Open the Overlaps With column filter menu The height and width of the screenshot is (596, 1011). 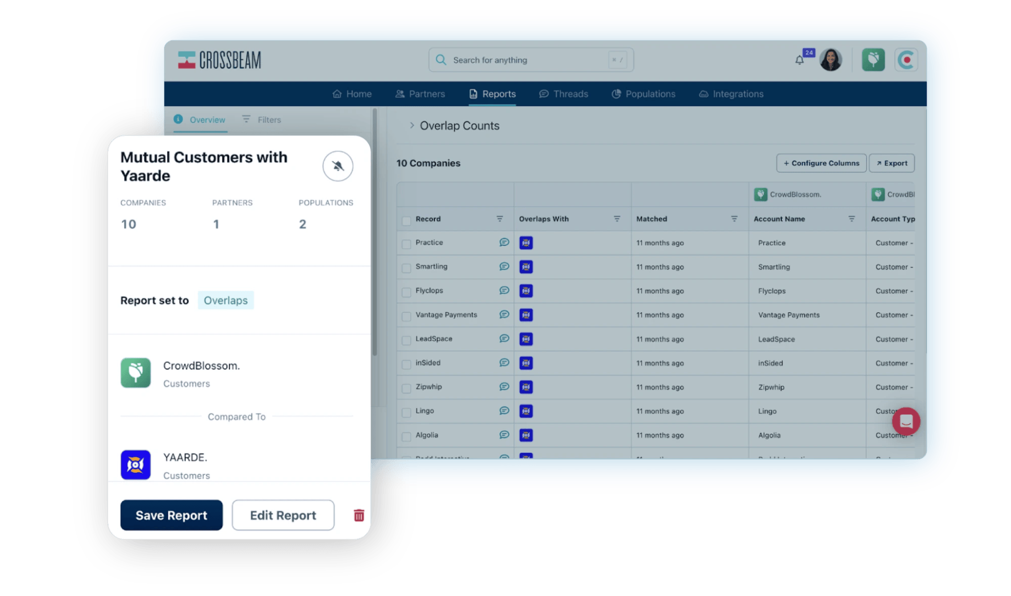click(617, 219)
